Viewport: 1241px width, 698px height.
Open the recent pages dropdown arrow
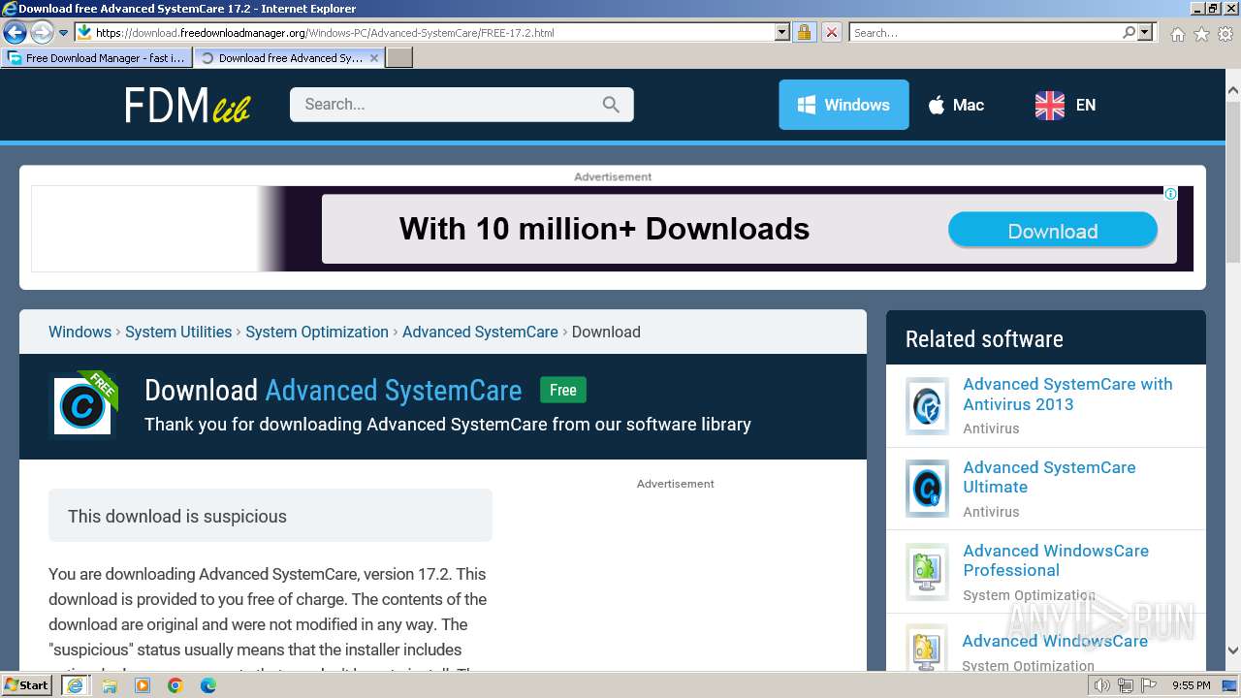(x=64, y=33)
